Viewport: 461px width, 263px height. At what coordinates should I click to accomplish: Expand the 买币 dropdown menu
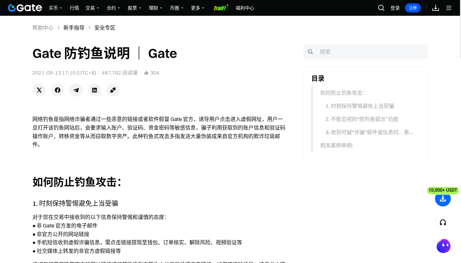point(56,8)
